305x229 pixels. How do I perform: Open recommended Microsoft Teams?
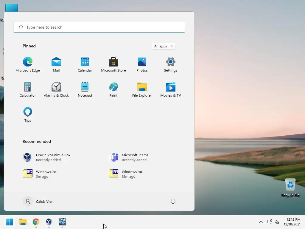coord(129,157)
